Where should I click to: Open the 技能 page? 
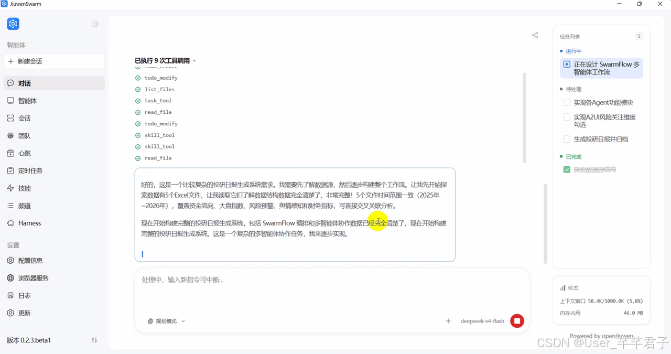[x=55, y=188]
